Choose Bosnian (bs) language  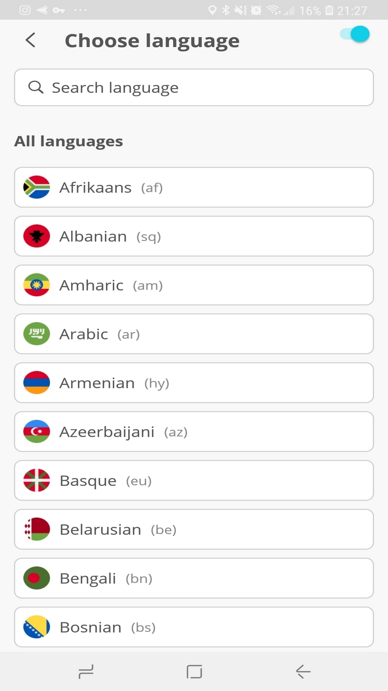point(194,627)
